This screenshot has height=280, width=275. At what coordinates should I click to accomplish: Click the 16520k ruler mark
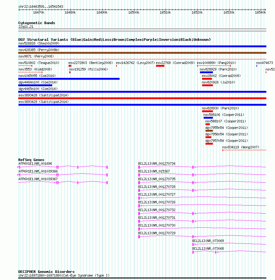click(197, 12)
